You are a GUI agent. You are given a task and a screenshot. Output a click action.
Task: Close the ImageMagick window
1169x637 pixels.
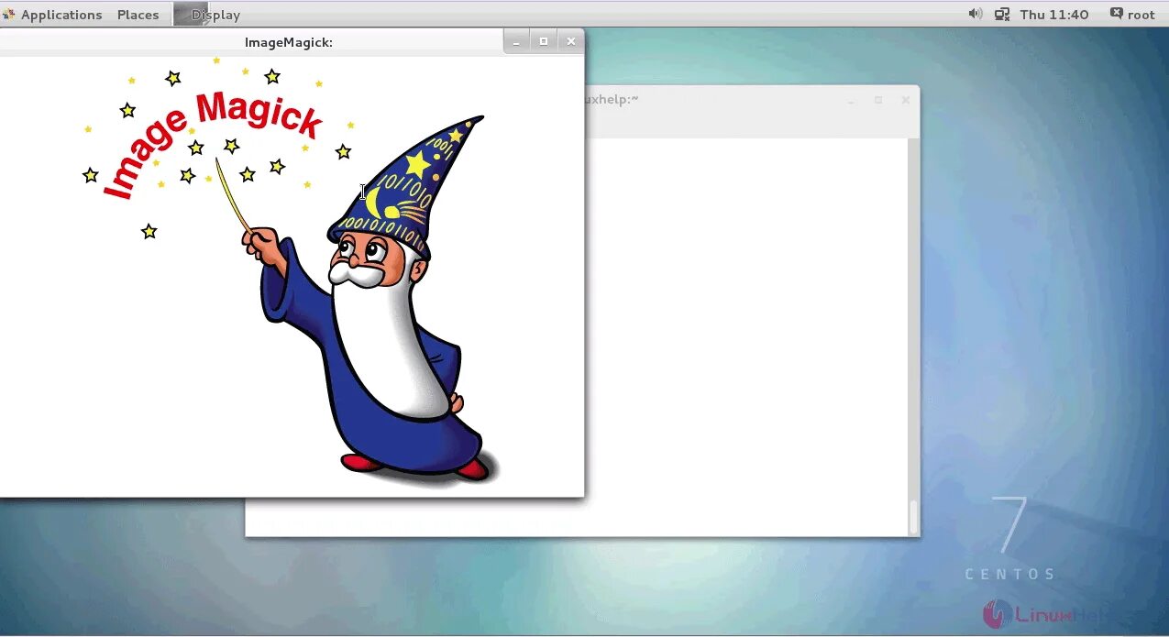[x=570, y=41]
